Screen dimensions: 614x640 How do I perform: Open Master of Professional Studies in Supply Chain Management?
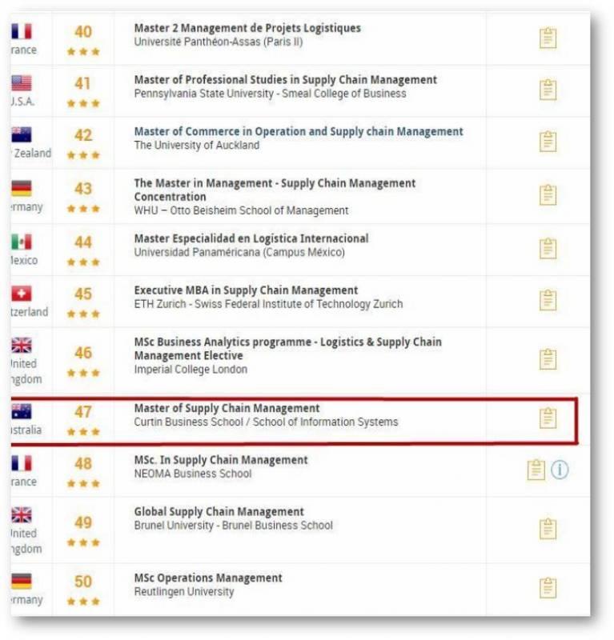(x=285, y=80)
